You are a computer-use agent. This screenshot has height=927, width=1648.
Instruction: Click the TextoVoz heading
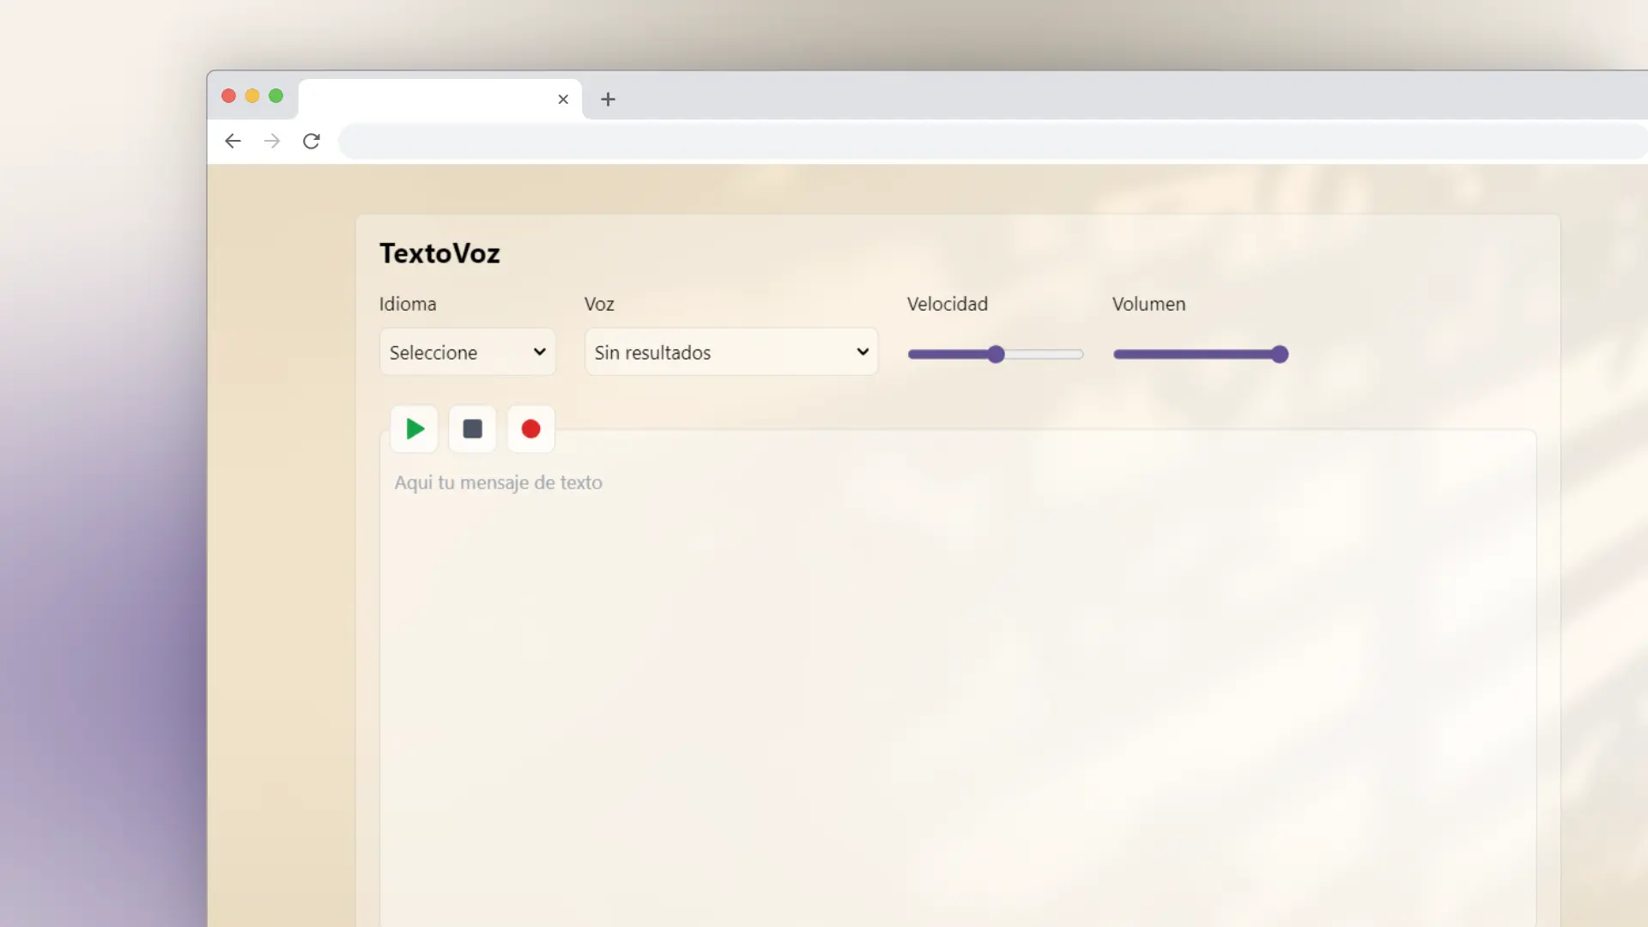[x=439, y=253]
